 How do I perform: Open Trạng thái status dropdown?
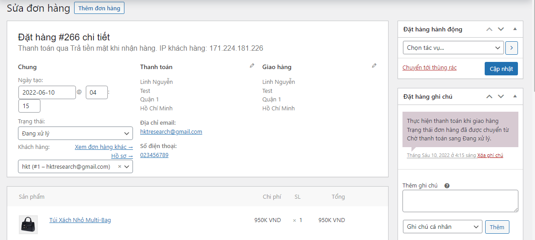click(x=75, y=133)
